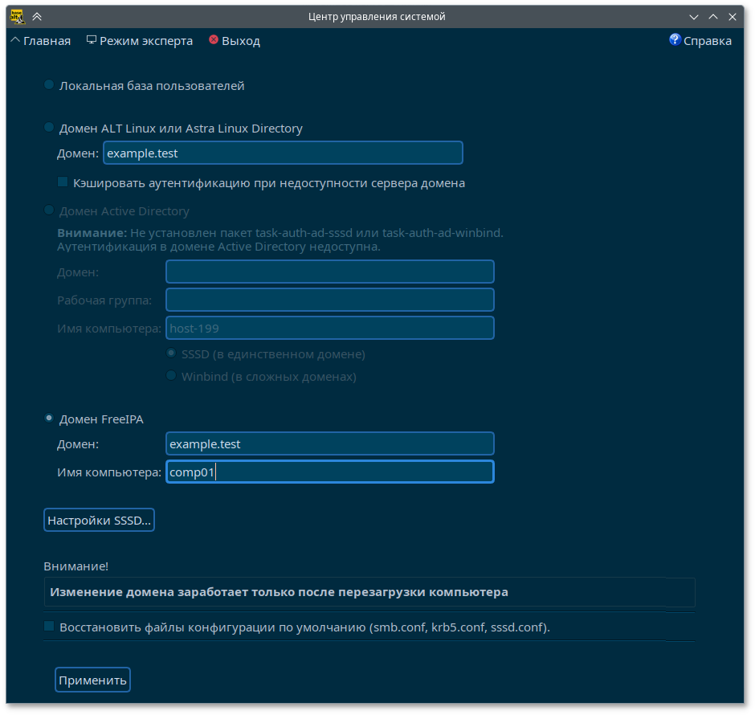The width and height of the screenshot is (755, 715).
Task: Click the application icon in the title bar
Action: 15,16
